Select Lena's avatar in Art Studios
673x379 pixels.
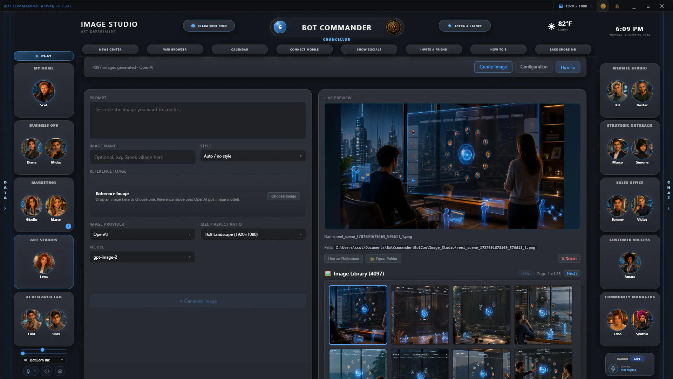(44, 263)
